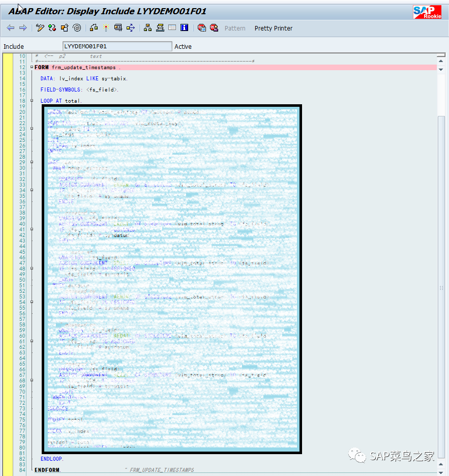Display the object list hierarchy icon
This screenshot has width=449, height=476.
148,28
